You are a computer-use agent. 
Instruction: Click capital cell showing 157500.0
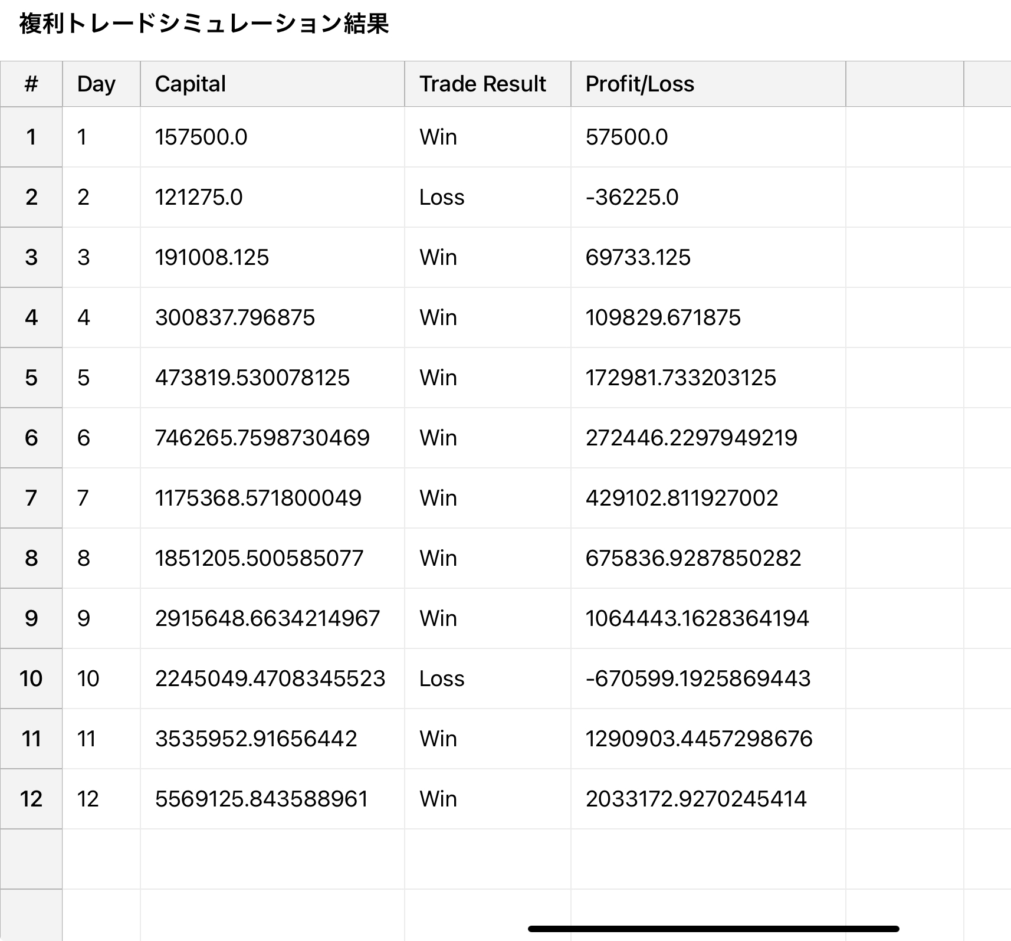coord(201,137)
